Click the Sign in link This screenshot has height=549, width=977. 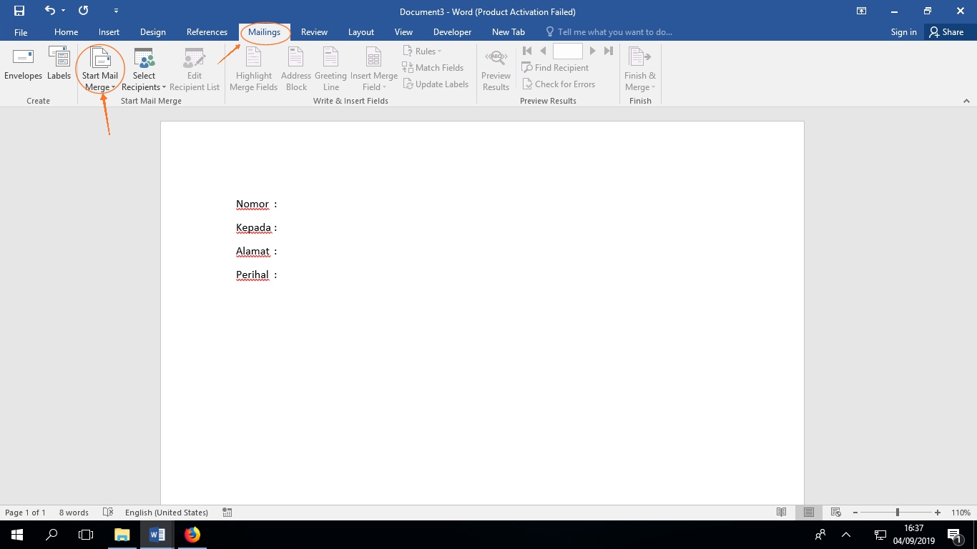tap(903, 32)
